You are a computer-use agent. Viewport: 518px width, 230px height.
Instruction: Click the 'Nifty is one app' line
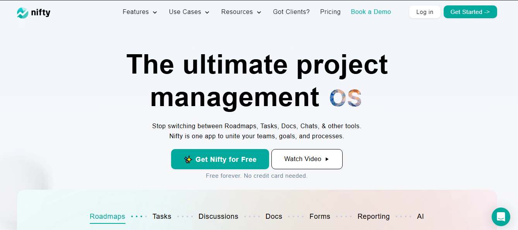(x=257, y=136)
